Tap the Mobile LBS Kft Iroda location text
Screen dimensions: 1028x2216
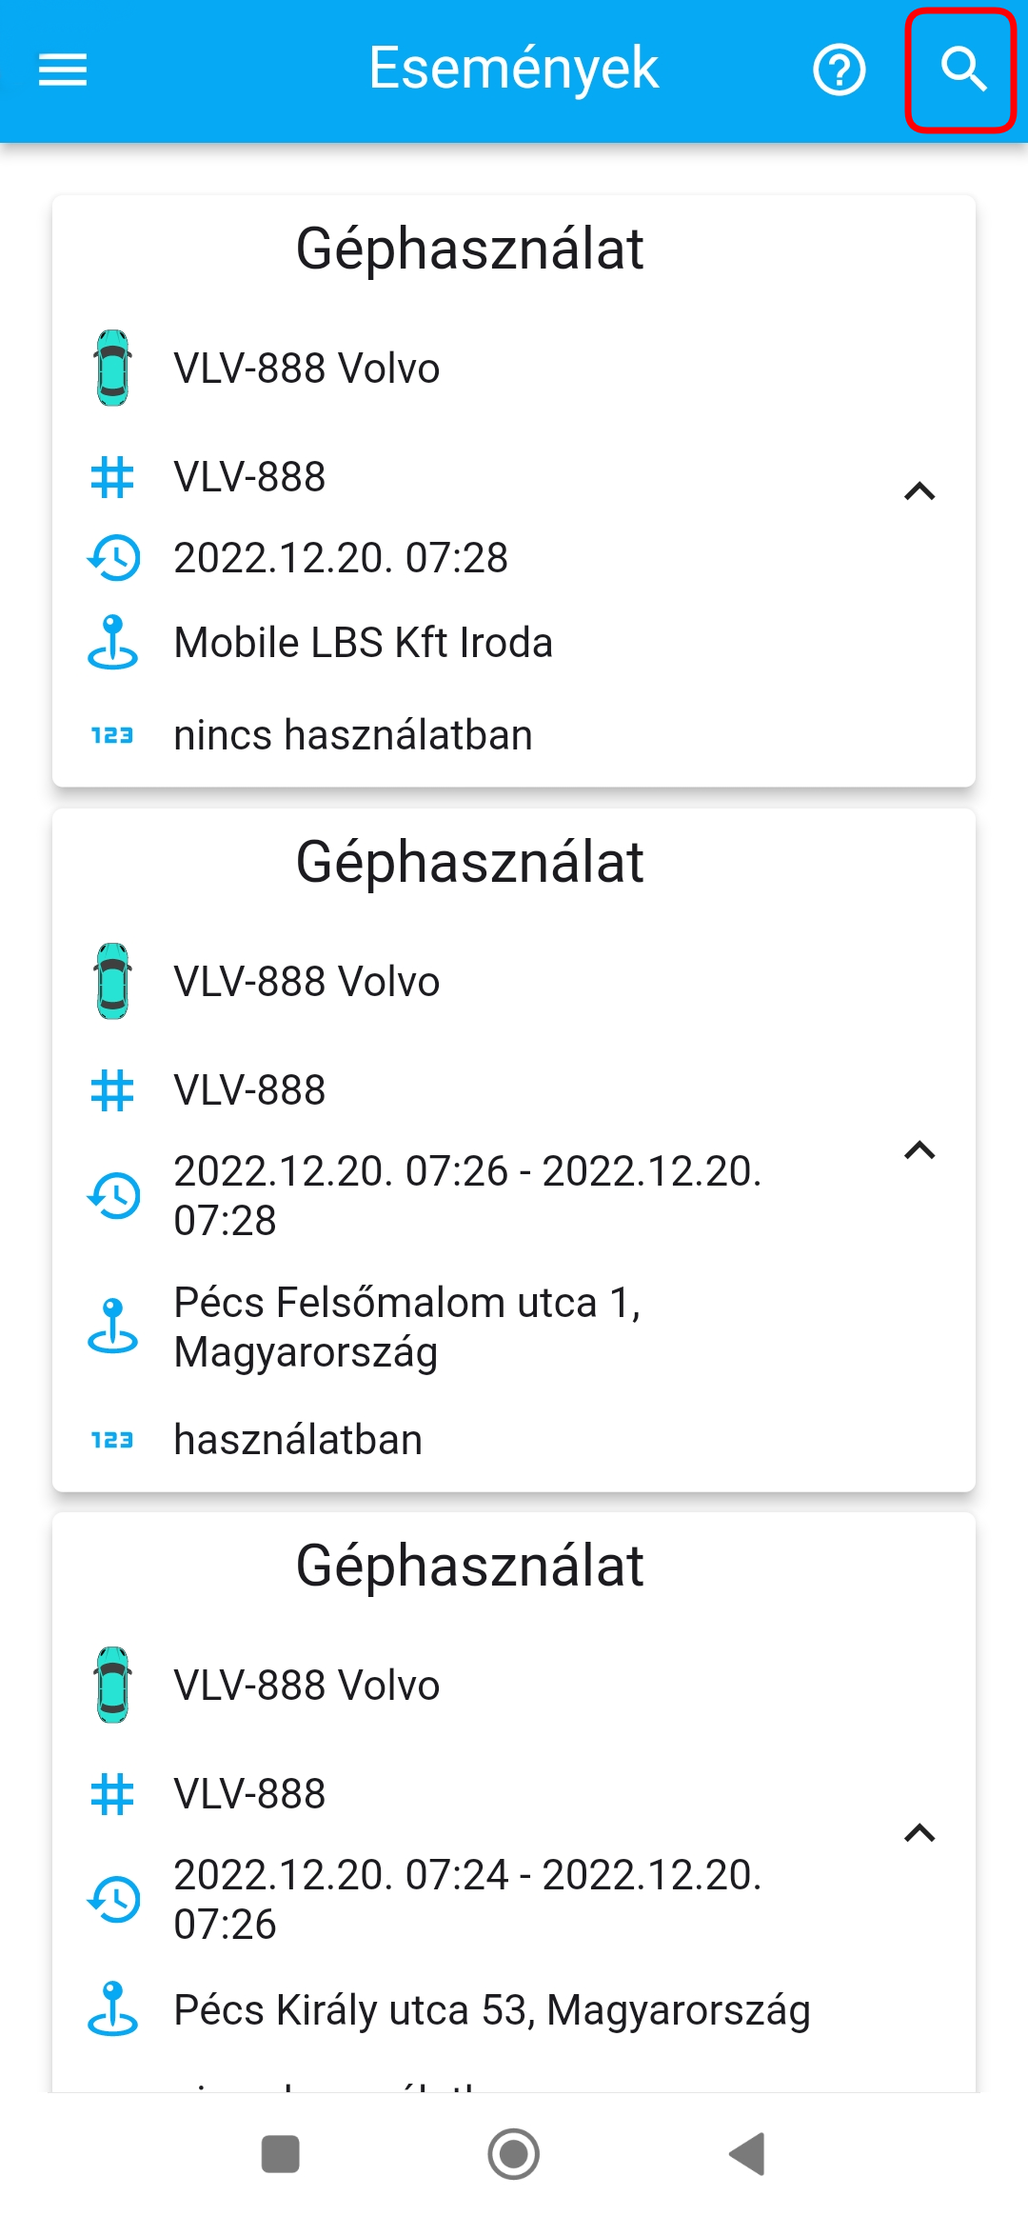(363, 643)
